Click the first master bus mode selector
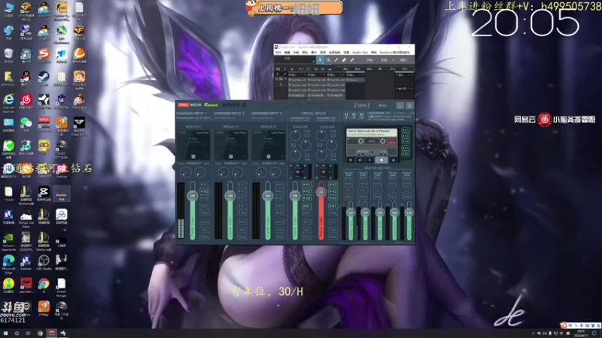This screenshot has width=602, height=338. 348,175
